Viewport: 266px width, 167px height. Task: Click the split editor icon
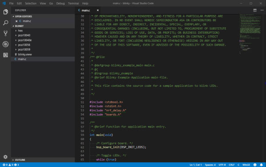255,10
